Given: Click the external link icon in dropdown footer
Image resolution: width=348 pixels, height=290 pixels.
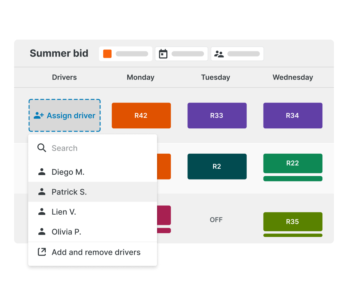Looking at the screenshot, I should click(x=42, y=252).
